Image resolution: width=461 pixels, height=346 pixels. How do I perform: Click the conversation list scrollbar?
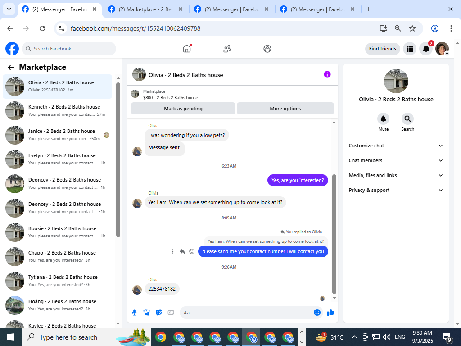point(118,159)
